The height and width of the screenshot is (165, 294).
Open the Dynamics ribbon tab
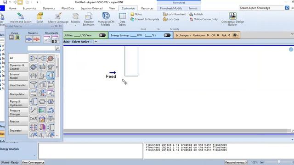(49, 8)
